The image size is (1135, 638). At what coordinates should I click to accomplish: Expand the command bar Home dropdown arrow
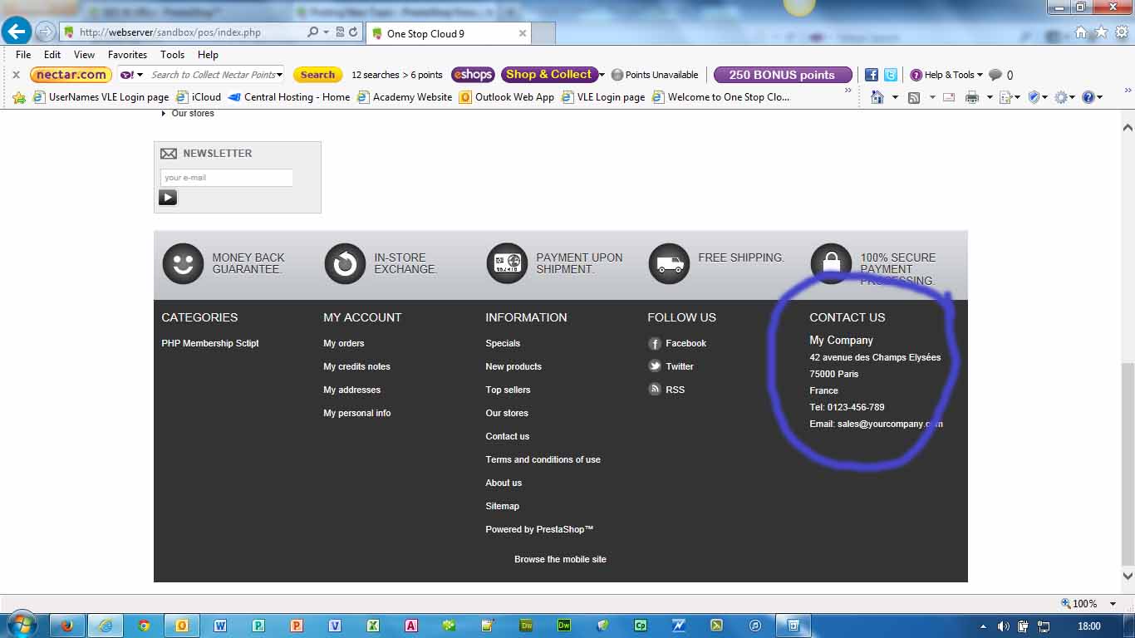click(x=895, y=97)
